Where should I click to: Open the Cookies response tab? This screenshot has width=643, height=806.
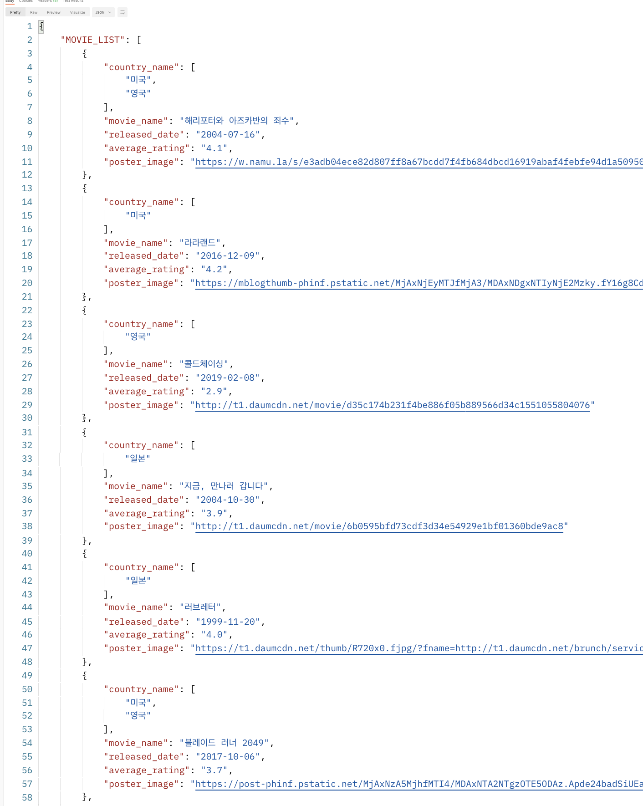click(26, 1)
